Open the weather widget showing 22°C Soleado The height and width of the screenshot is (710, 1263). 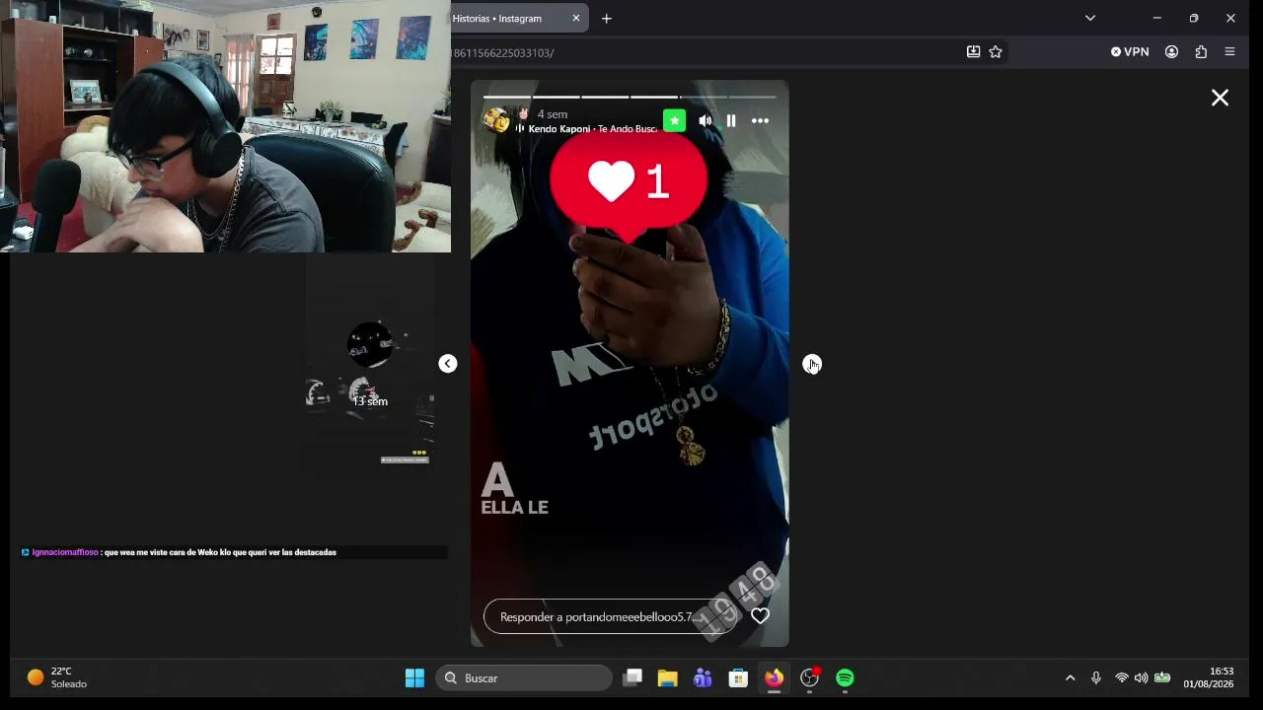(x=57, y=677)
